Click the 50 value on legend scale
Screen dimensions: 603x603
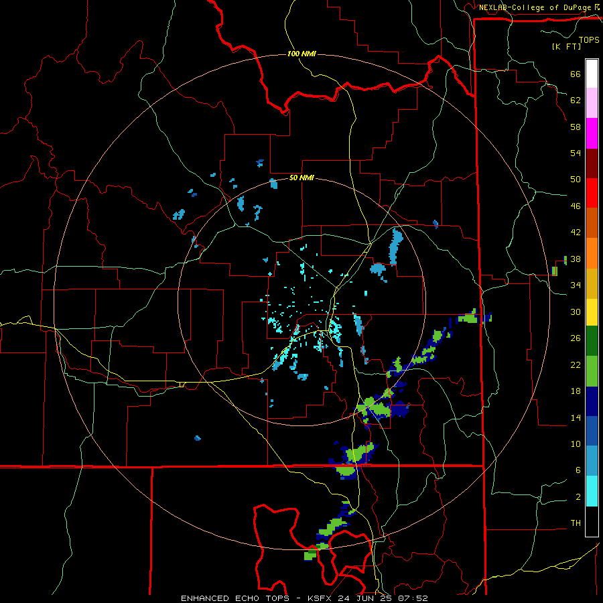point(576,180)
